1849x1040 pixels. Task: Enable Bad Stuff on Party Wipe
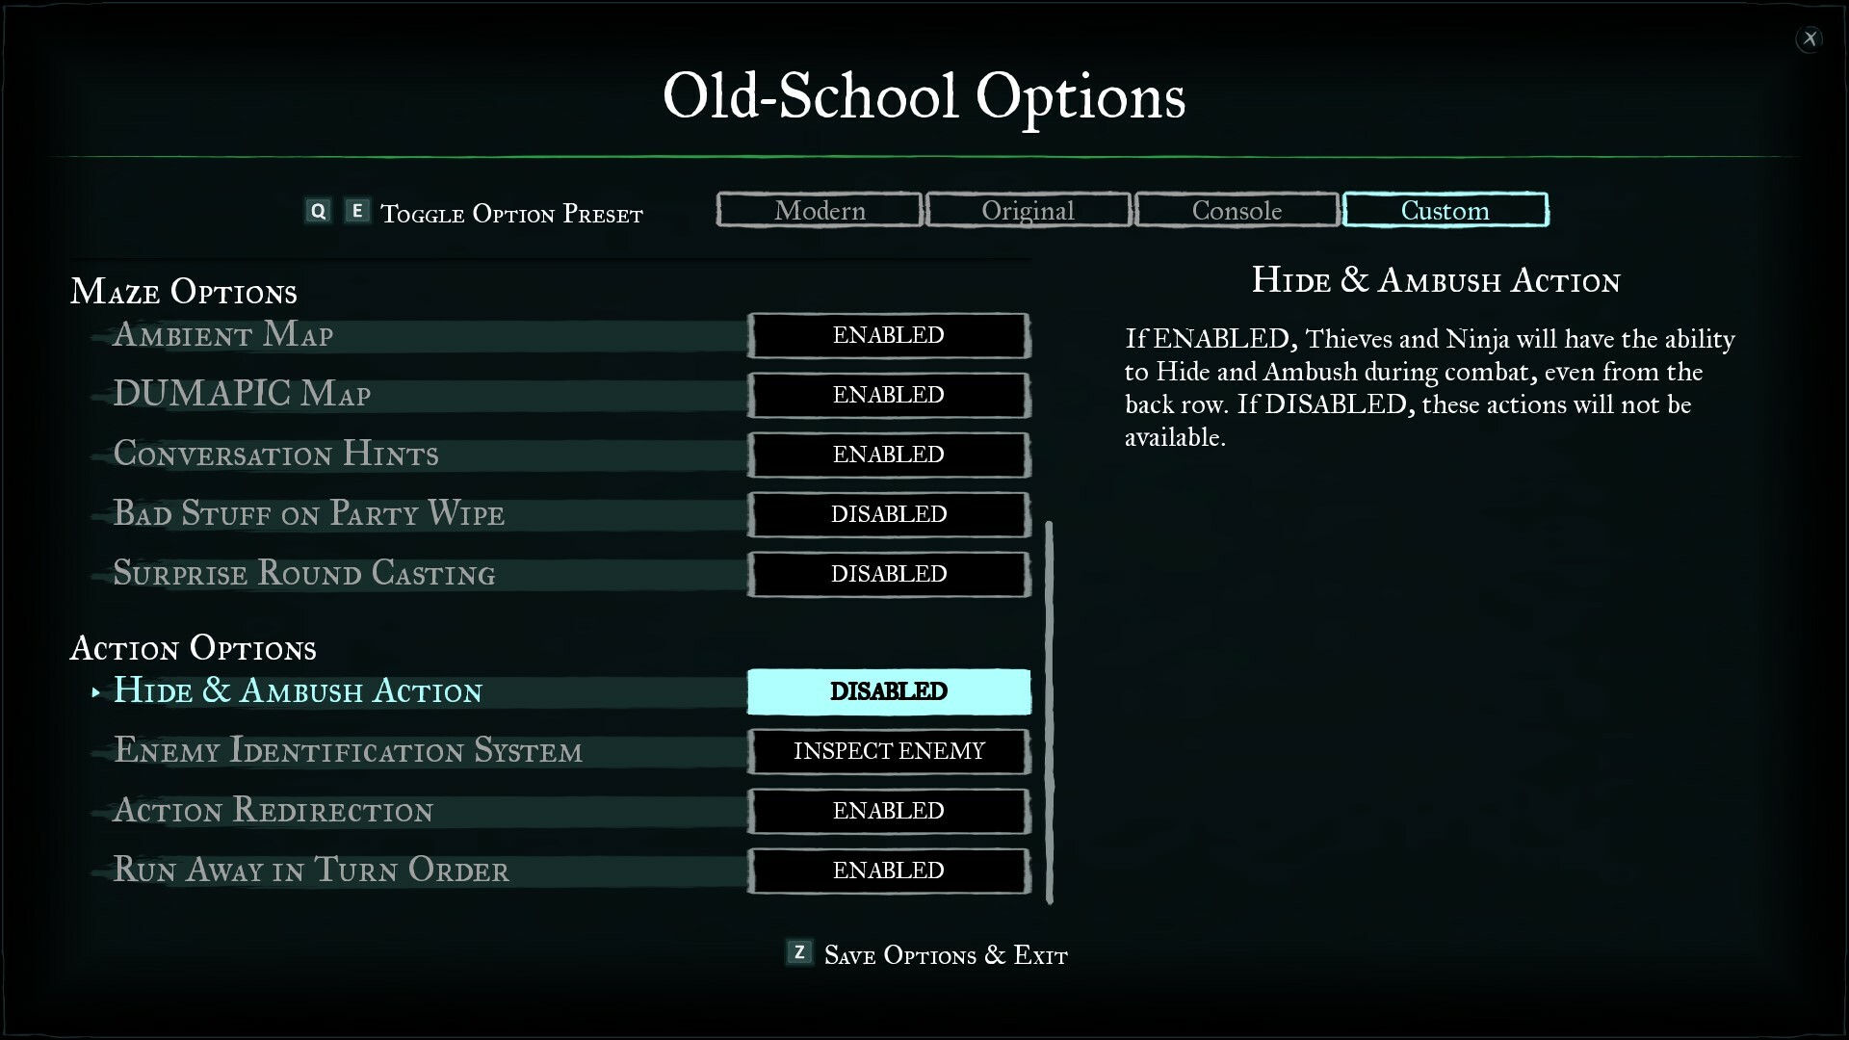(x=889, y=514)
